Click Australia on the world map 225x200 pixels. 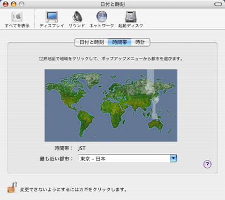tap(156, 124)
